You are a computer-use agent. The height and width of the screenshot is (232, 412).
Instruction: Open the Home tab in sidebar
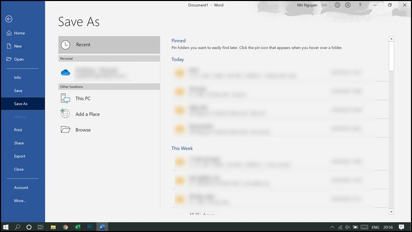click(x=19, y=33)
